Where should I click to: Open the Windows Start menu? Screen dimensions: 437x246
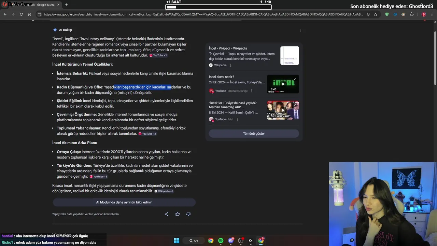177,241
